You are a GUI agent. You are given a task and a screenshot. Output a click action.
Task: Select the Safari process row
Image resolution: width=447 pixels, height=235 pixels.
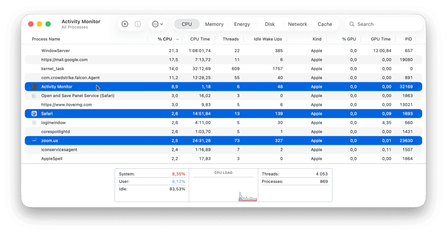pos(110,113)
